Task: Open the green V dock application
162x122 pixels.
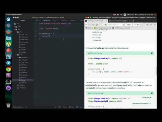Action: (x=8, y=44)
